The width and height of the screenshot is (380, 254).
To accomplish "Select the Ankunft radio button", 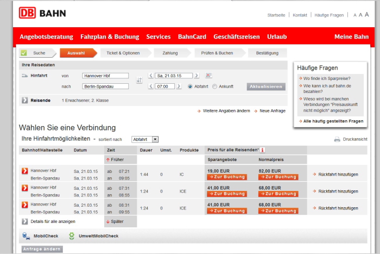I will click(x=215, y=86).
